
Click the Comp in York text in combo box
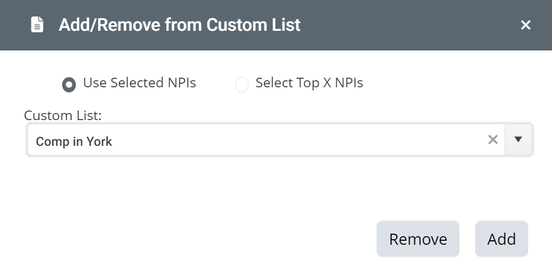[x=74, y=141]
